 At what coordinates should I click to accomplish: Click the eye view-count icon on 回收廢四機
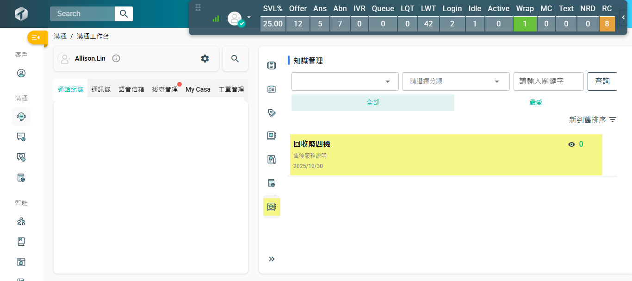click(x=571, y=144)
